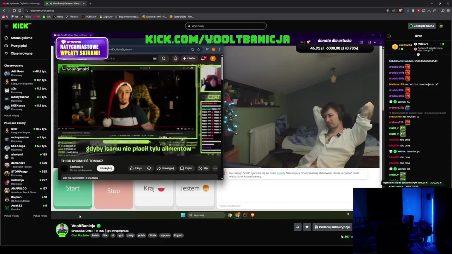Screen dimensions: 452x254
Task: Open the browser main menu
Action: [447, 11]
